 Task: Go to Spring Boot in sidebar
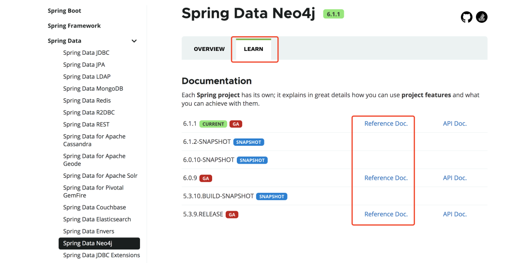click(x=64, y=11)
